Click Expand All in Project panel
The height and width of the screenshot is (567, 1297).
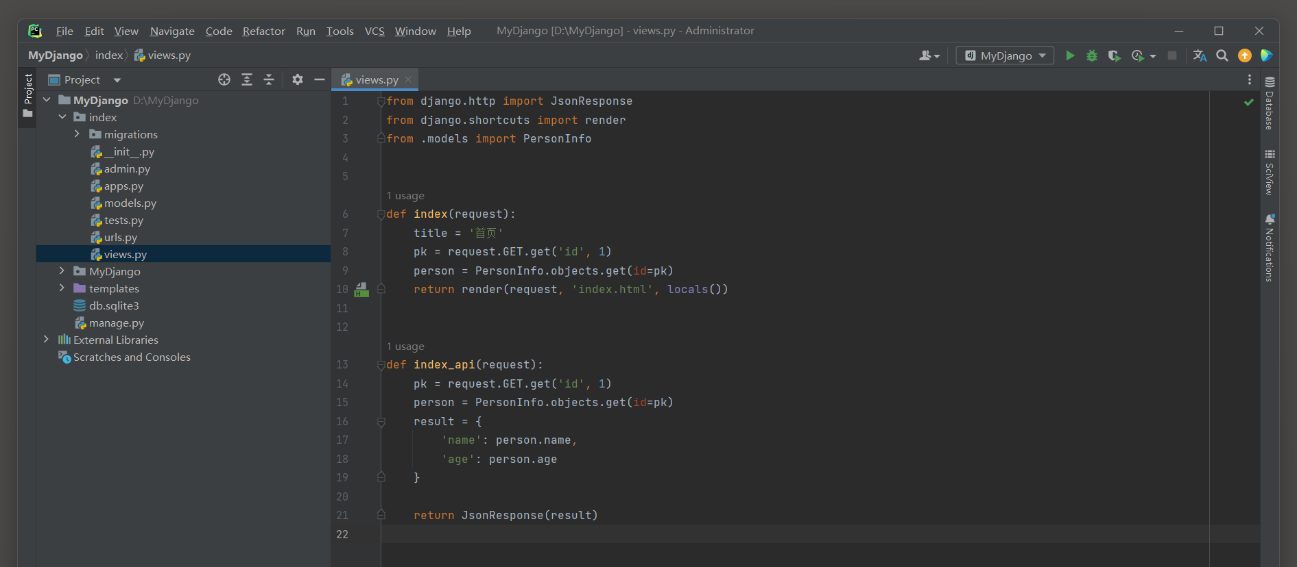click(x=247, y=79)
